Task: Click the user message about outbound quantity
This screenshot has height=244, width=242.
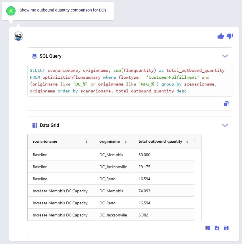Action: point(63,10)
